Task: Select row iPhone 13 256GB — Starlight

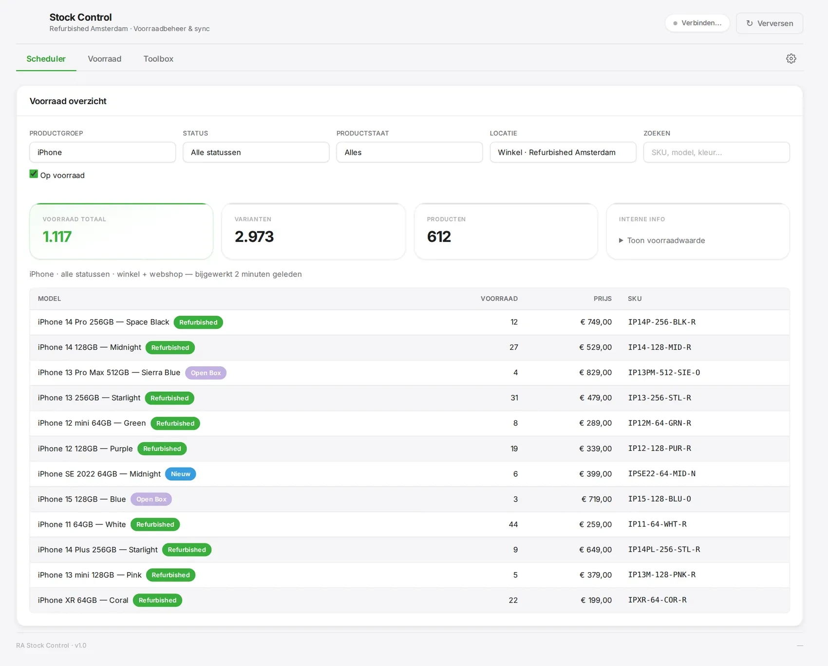Action: pos(409,398)
